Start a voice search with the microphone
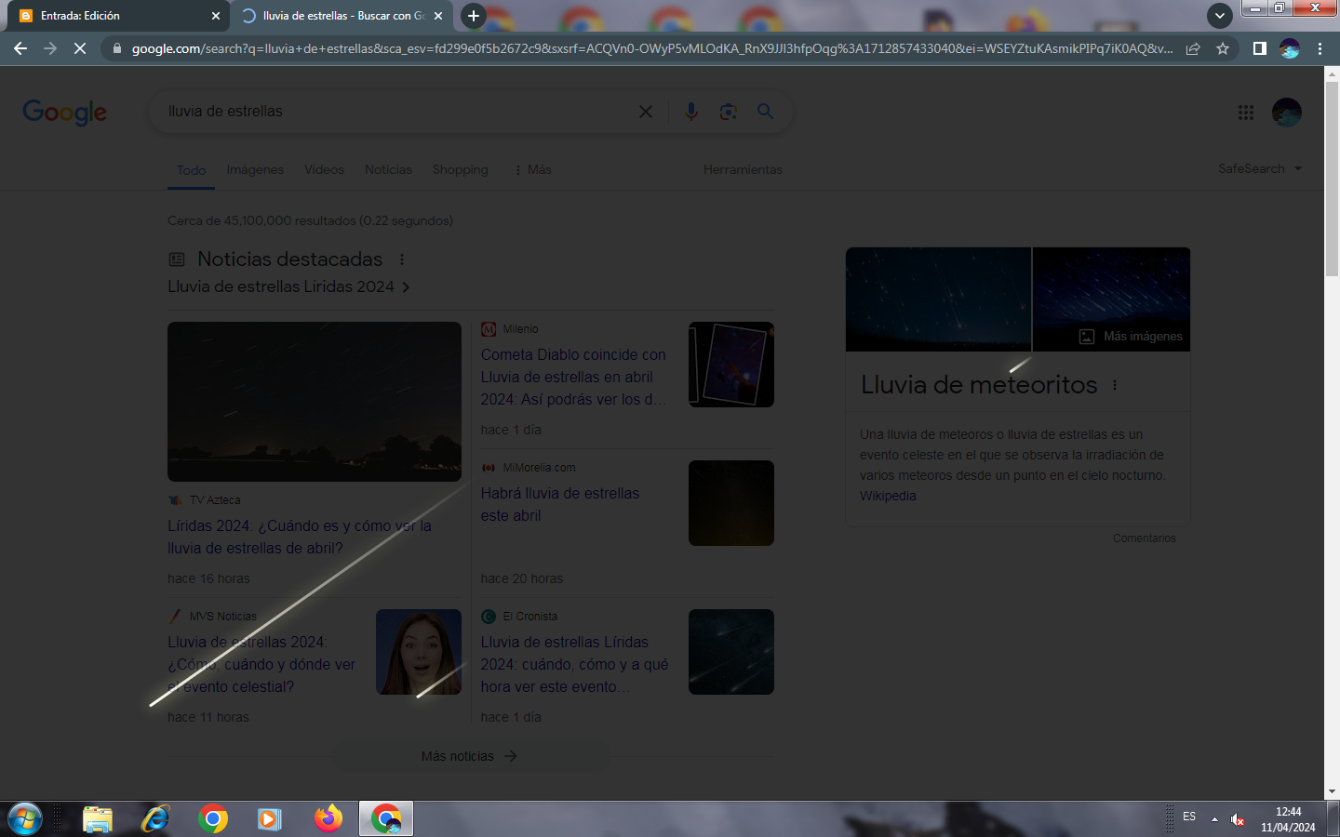Screen dimensions: 1340x837 tap(690, 112)
